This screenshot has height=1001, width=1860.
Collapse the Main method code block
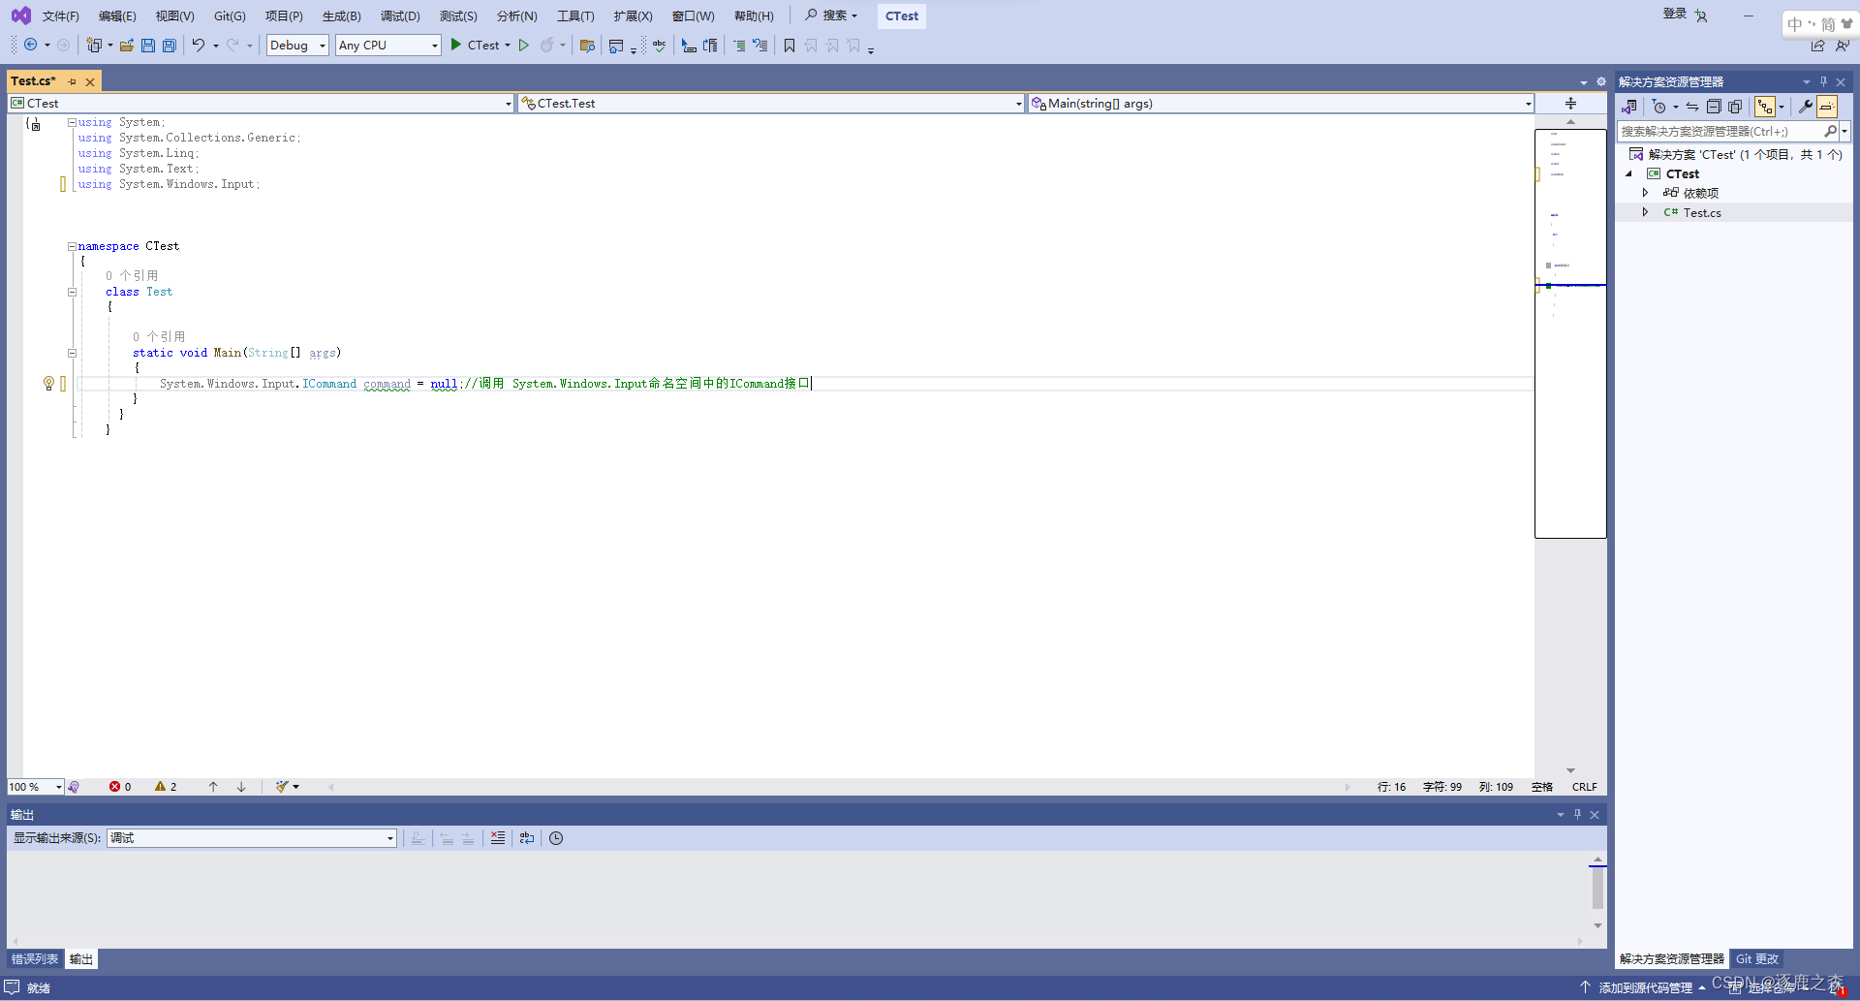click(x=72, y=353)
